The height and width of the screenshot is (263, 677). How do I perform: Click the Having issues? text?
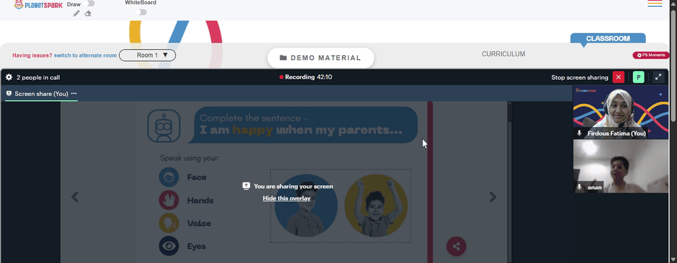pos(32,55)
